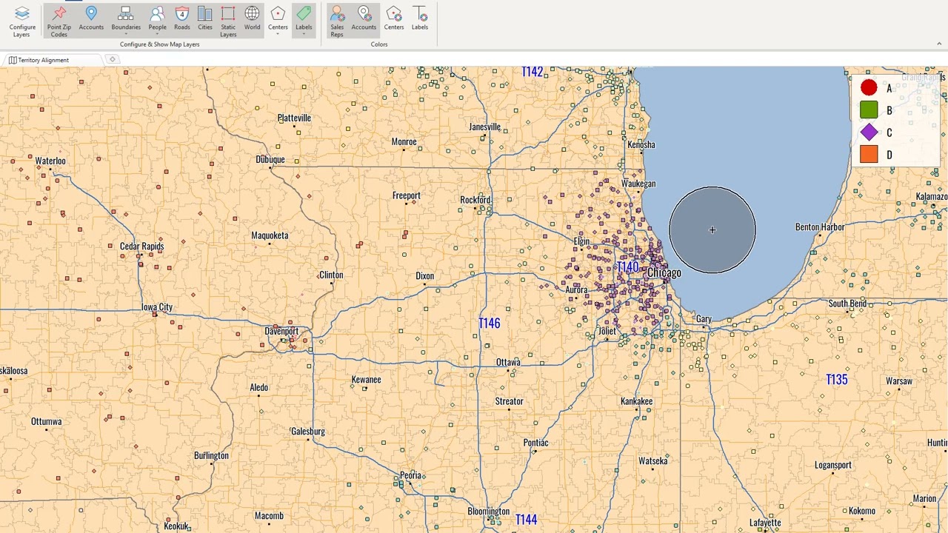Viewport: 948px width, 533px height.
Task: Color by Centers in the Colors group
Action: (394, 19)
